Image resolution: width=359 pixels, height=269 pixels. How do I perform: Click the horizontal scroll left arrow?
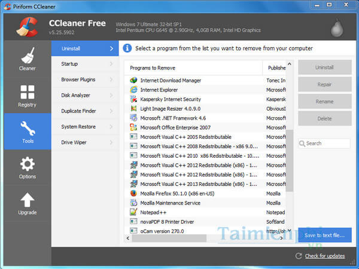point(128,238)
